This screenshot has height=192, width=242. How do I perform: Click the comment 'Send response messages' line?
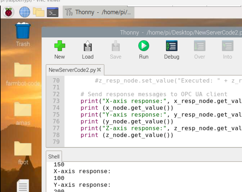click(154, 94)
